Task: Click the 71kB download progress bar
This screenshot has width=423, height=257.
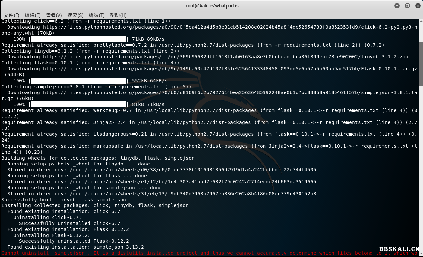Action: pos(79,39)
